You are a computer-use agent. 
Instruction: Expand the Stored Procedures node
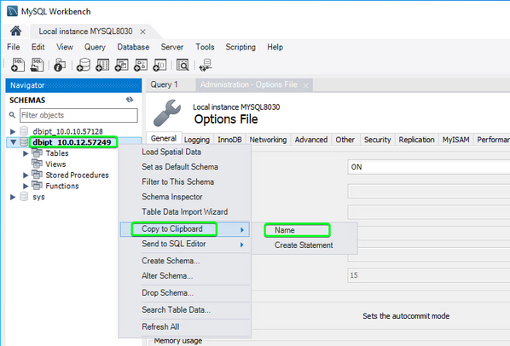click(x=26, y=176)
